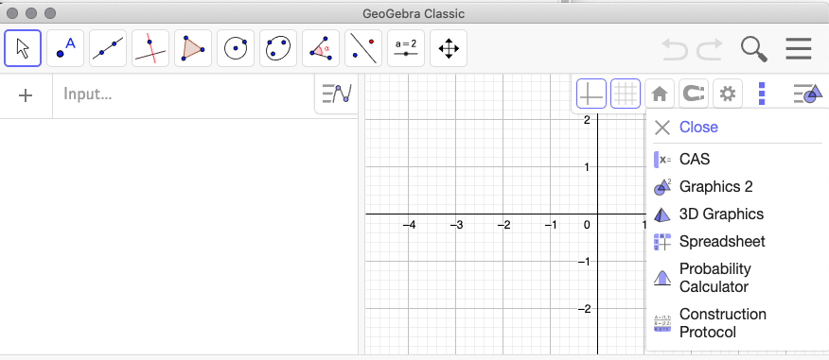The width and height of the screenshot is (829, 360).
Task: Select the Slider a=2 tool
Action: [x=406, y=48]
